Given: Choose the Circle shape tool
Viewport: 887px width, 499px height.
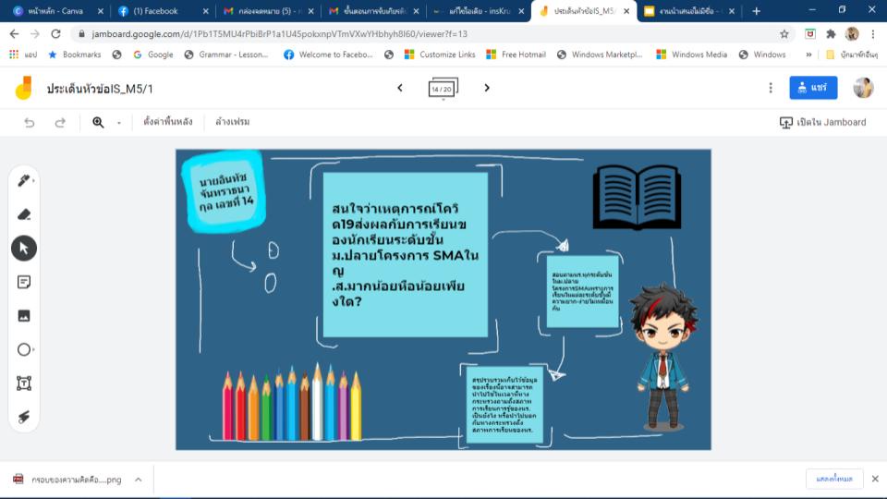Looking at the screenshot, I should pos(24,349).
